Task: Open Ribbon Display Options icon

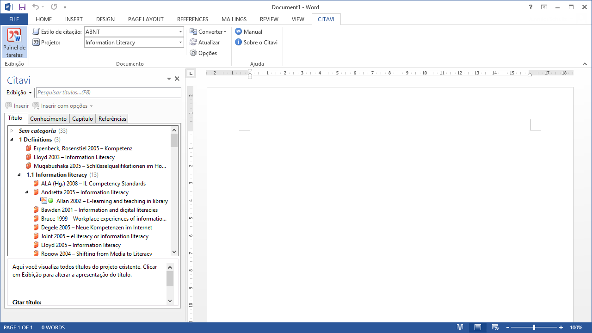Action: [544, 7]
